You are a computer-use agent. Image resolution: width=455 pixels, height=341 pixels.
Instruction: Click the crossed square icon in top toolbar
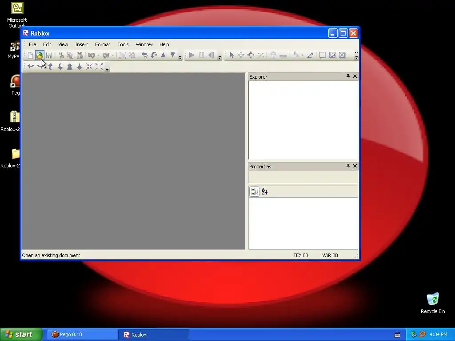pyautogui.click(x=342, y=55)
